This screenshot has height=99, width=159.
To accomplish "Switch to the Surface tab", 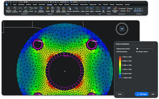I will [x=35, y=4].
